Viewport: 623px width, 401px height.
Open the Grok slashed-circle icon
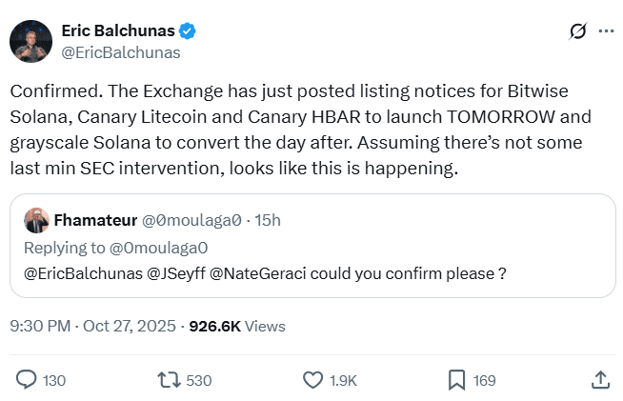point(577,31)
